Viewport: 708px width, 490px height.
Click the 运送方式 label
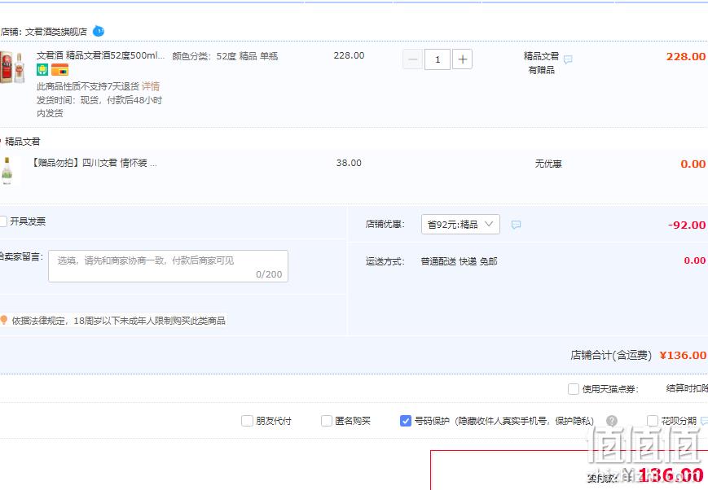(385, 261)
